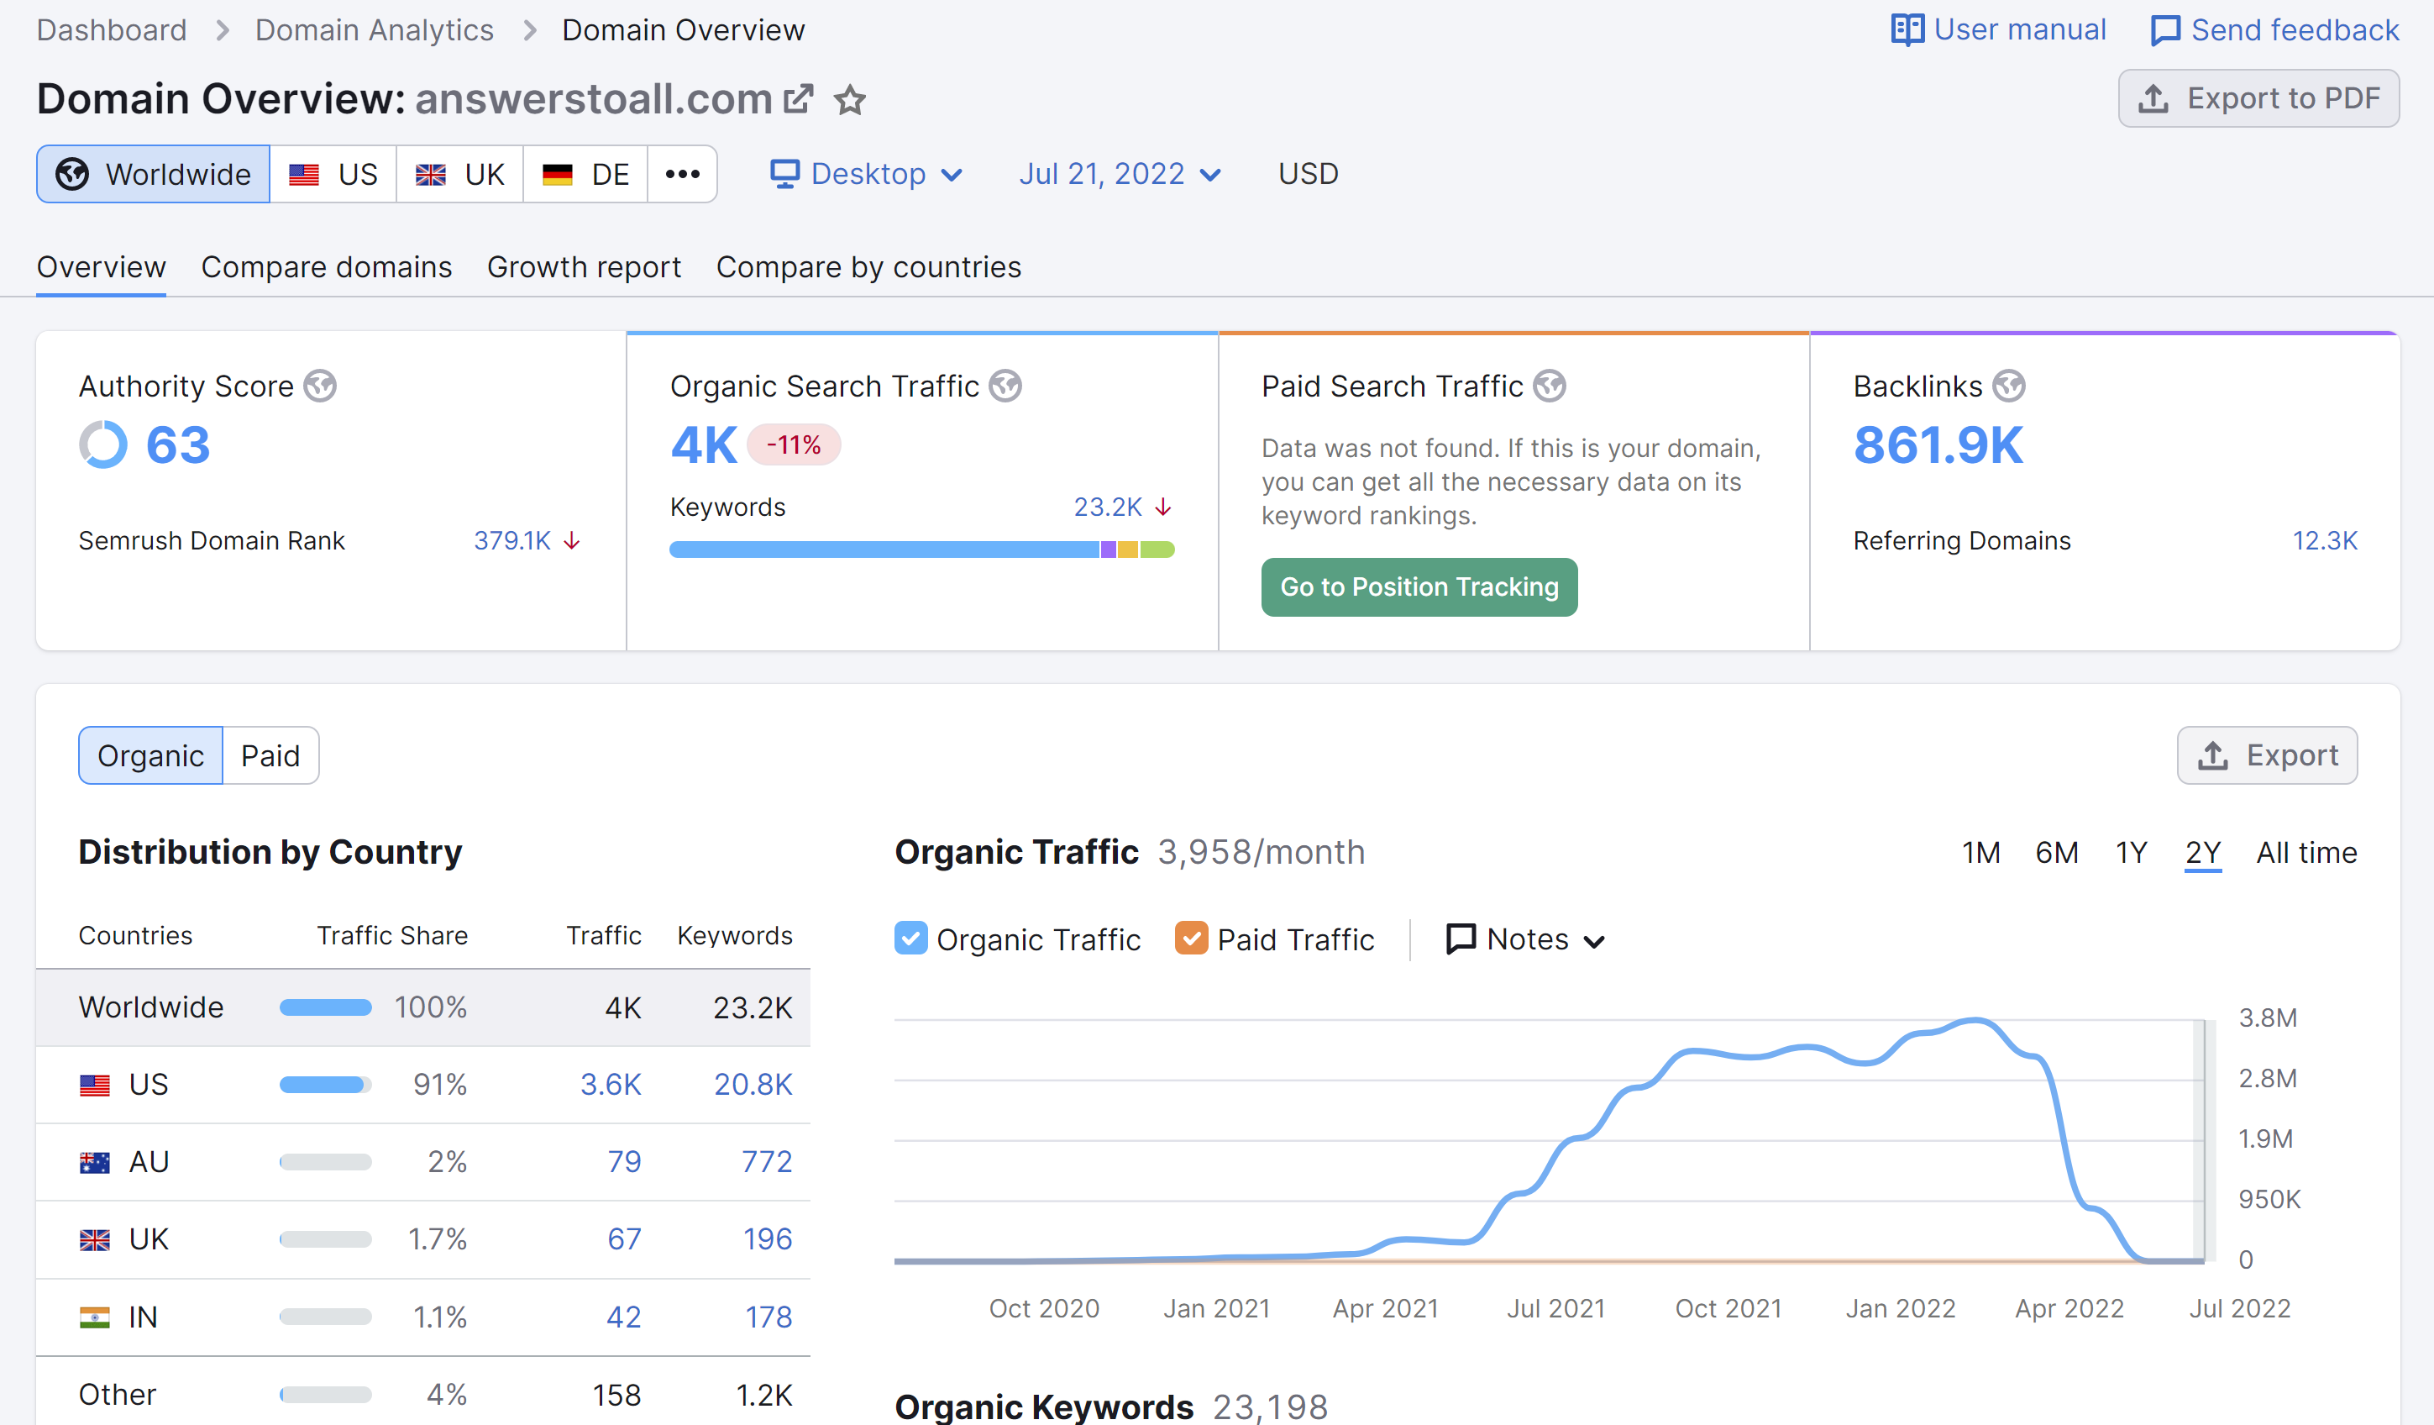Screen dimensions: 2434x1425
Task: Click the India flag in country table
Action: tap(95, 1317)
